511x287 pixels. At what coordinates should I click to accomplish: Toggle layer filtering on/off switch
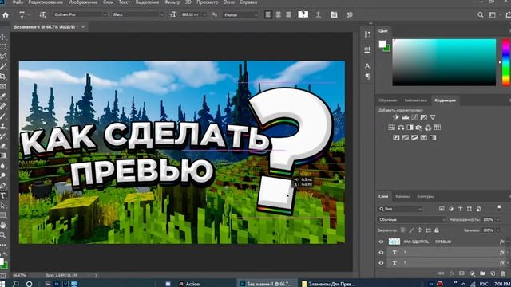point(499,208)
